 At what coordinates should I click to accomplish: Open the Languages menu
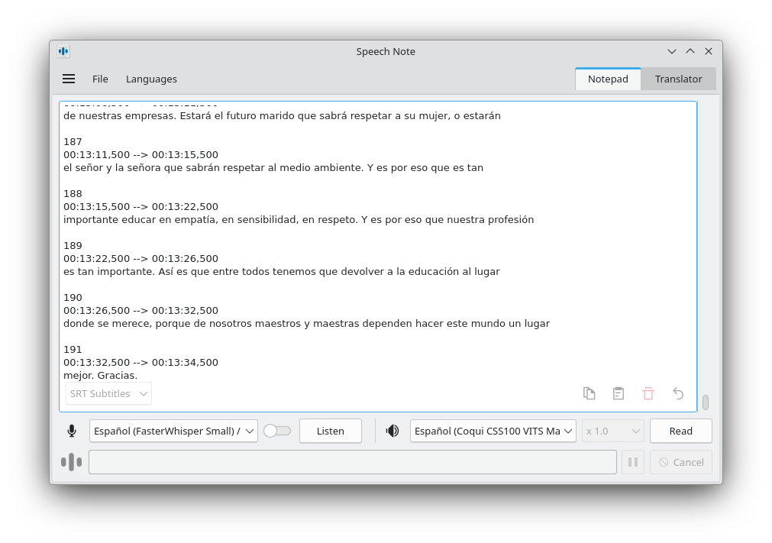pos(151,79)
